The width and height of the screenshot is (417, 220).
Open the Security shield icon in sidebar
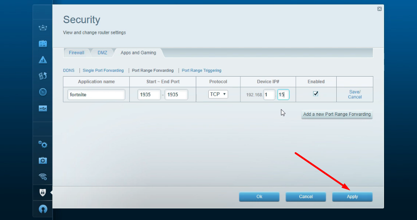click(x=43, y=192)
